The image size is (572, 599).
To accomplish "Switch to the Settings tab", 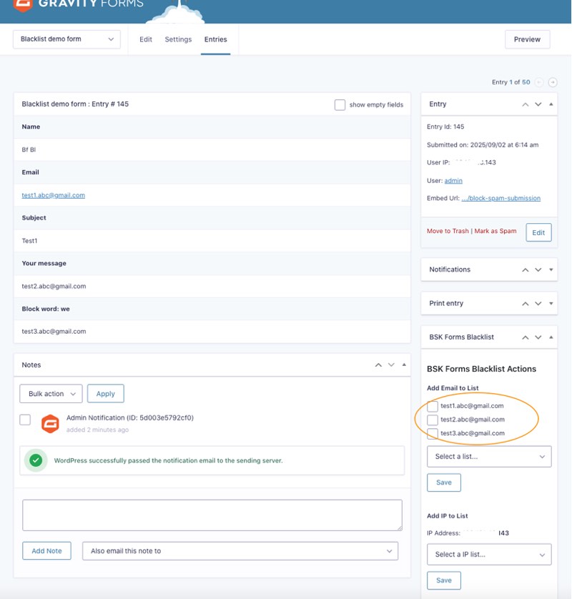I will 178,39.
